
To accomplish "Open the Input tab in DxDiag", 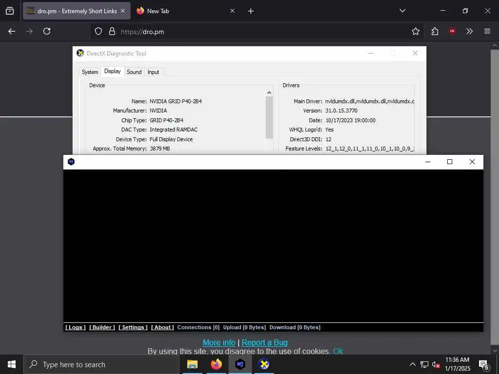I will coord(153,72).
